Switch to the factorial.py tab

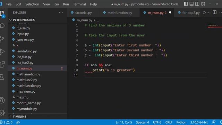coord(83,12)
